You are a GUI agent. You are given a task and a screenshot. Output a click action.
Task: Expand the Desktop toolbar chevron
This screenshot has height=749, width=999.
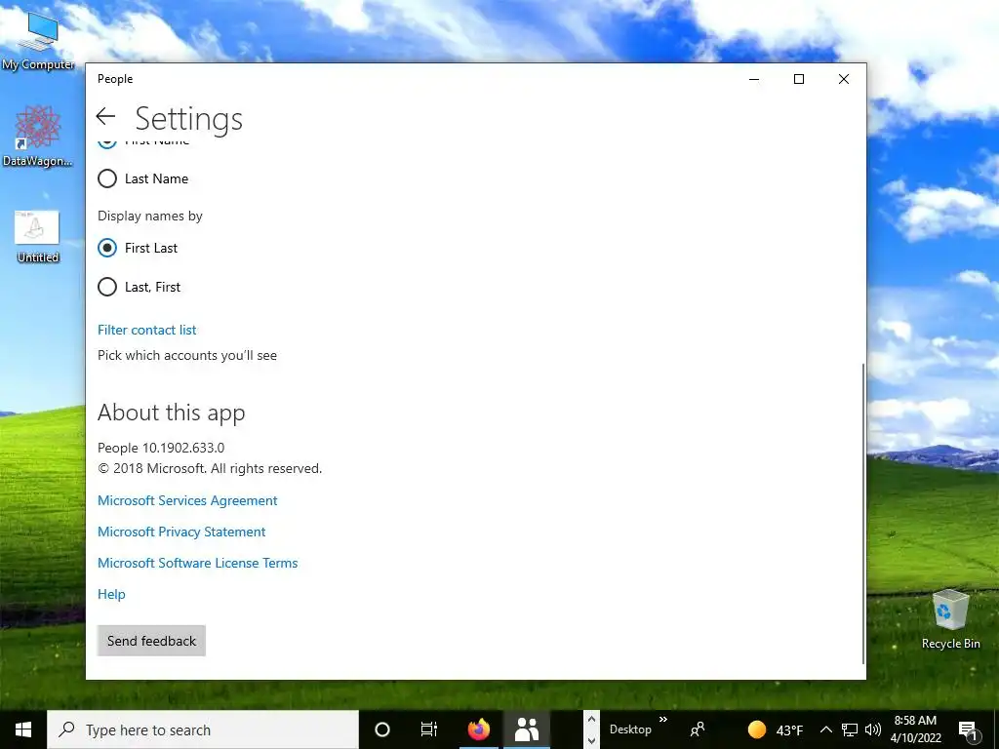663,720
